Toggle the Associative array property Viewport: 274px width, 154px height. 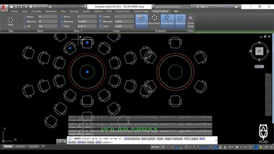click(142, 21)
